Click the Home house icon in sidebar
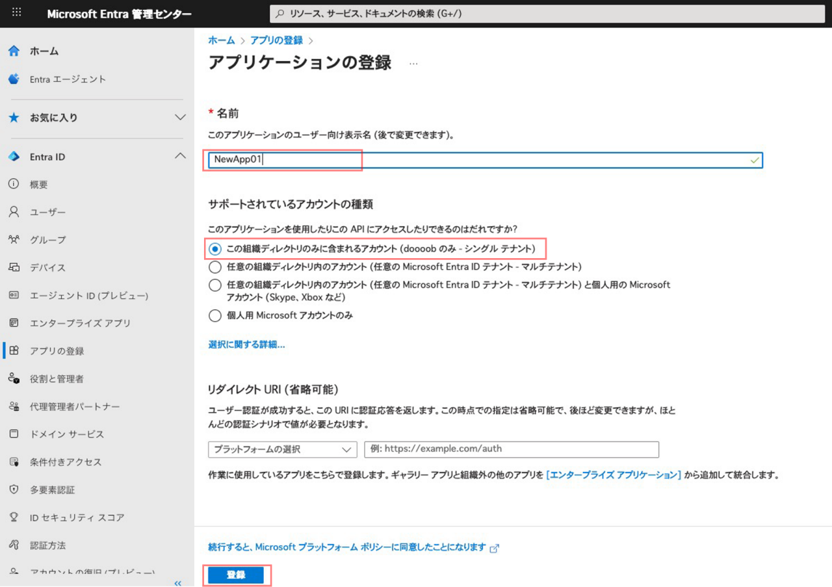 point(14,51)
